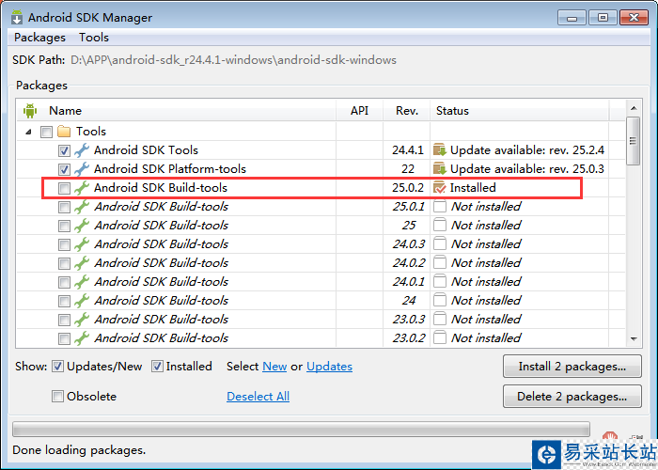This screenshot has width=658, height=470.
Task: Check Build-tools 25.0.1 checkbox
Action: coord(64,207)
